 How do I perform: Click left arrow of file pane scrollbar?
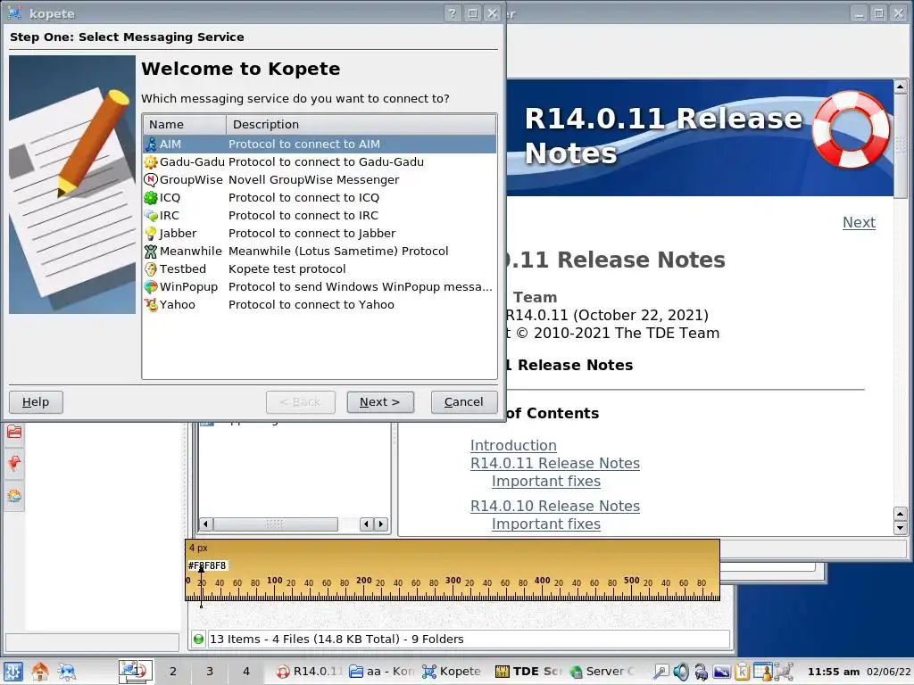(205, 524)
